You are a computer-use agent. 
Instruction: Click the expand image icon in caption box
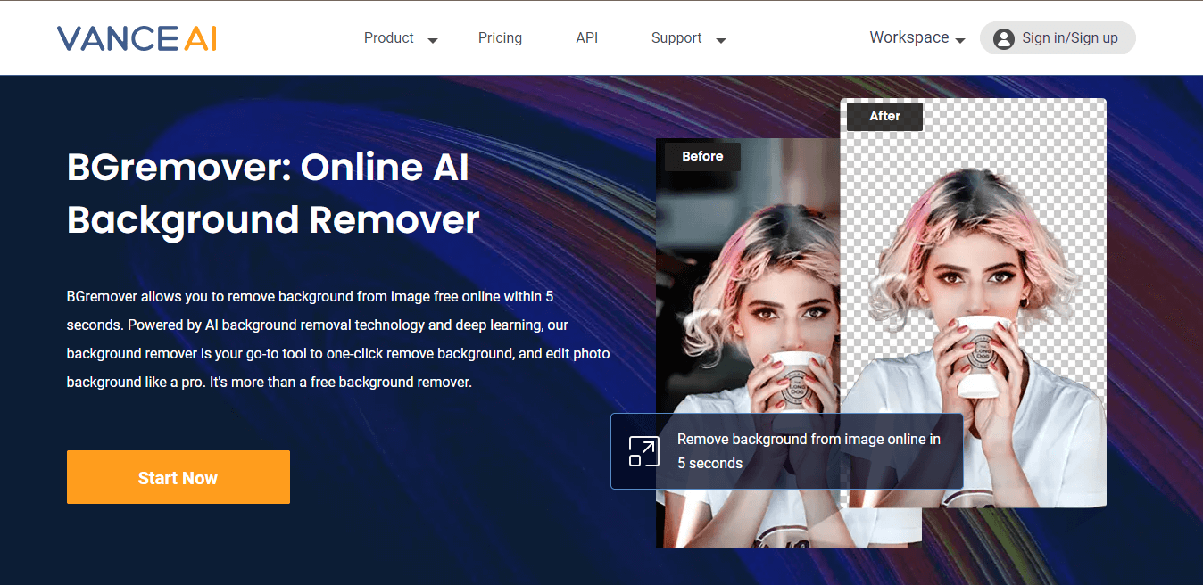[643, 451]
